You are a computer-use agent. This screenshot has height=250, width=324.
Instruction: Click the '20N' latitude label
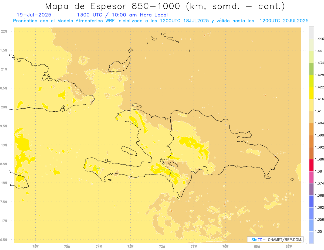pyautogui.click(x=5, y=107)
